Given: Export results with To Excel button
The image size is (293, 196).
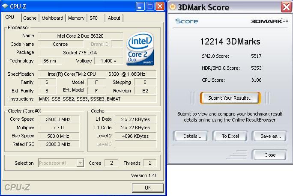Looking at the screenshot, I should pyautogui.click(x=230, y=136).
